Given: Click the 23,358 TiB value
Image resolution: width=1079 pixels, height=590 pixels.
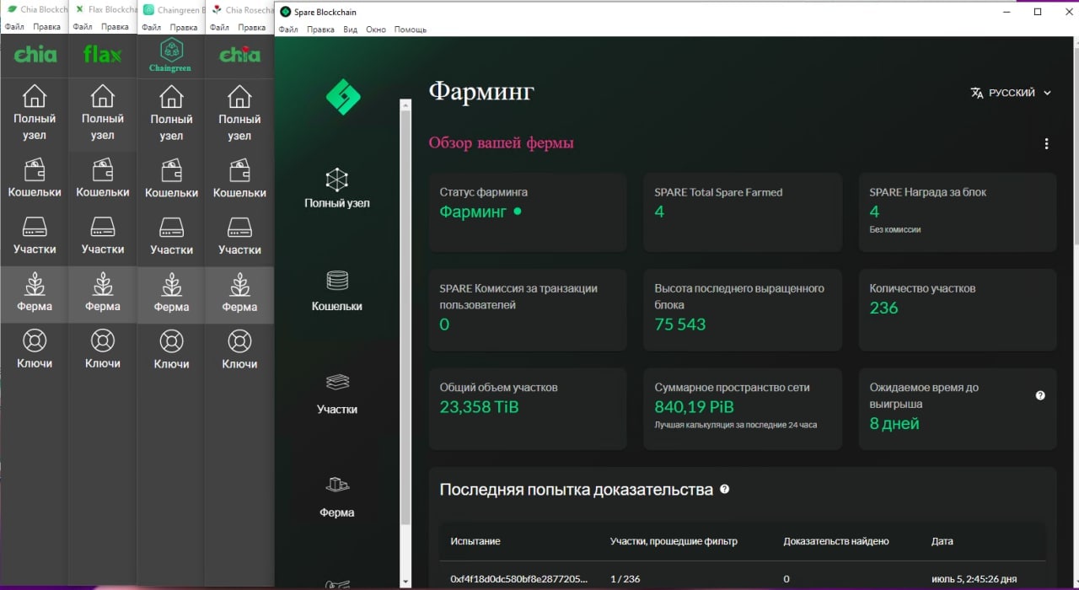Looking at the screenshot, I should point(479,407).
